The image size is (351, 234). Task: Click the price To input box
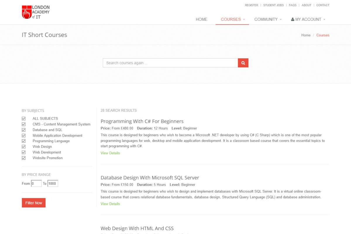coord(53,183)
